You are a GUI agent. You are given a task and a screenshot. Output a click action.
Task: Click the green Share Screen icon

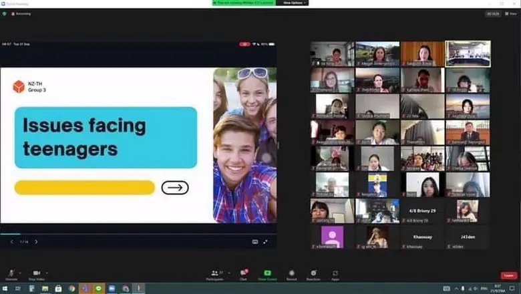tap(267, 273)
